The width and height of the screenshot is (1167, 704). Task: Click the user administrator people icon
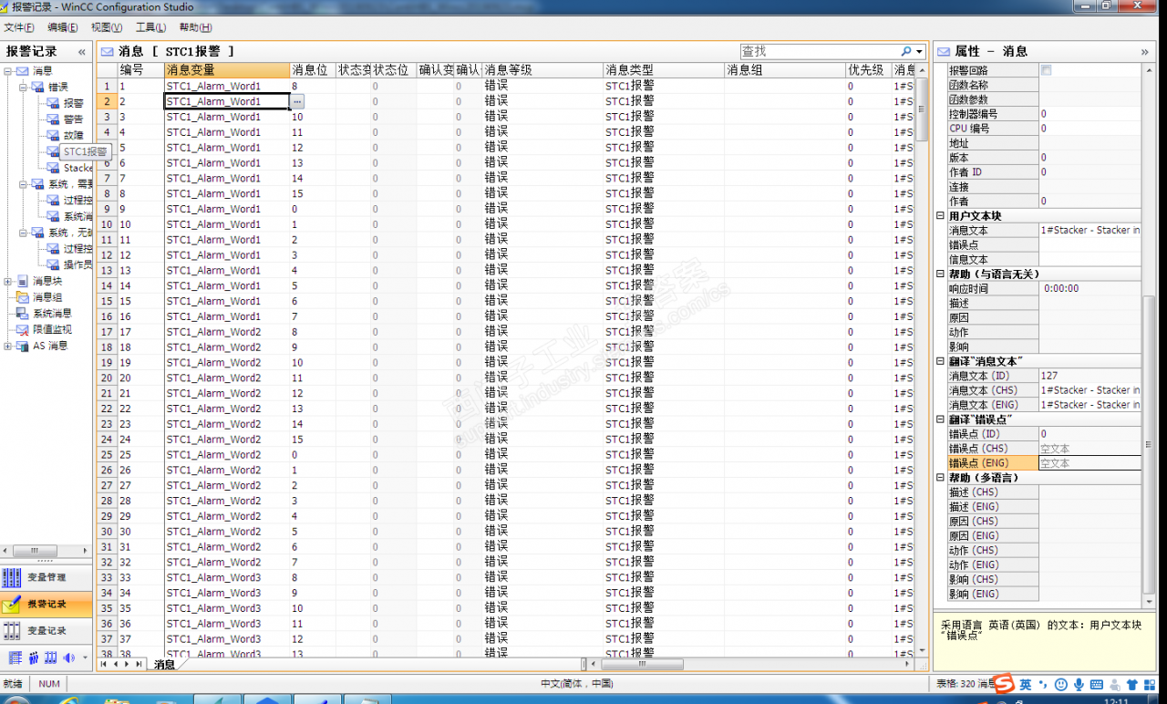34,657
